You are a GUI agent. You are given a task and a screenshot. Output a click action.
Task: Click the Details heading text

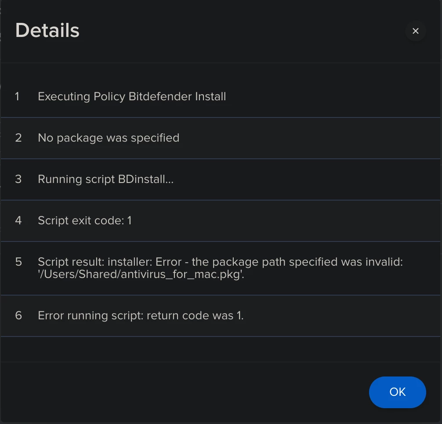pos(47,30)
